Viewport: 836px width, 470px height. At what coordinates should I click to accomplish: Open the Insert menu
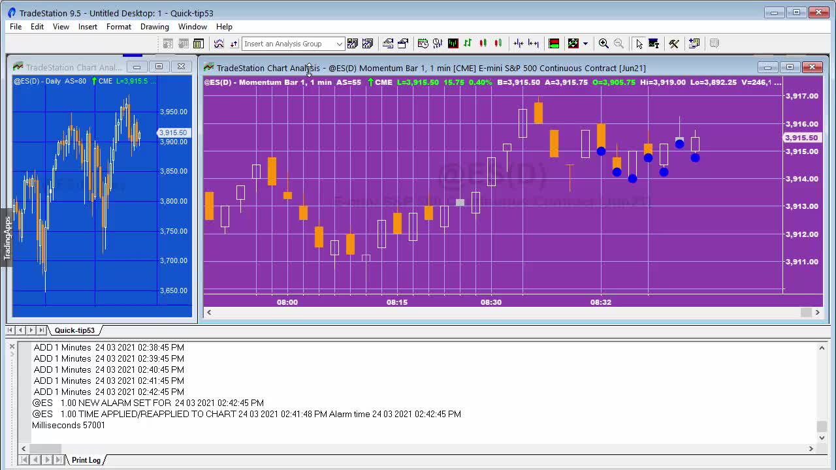[x=88, y=27]
